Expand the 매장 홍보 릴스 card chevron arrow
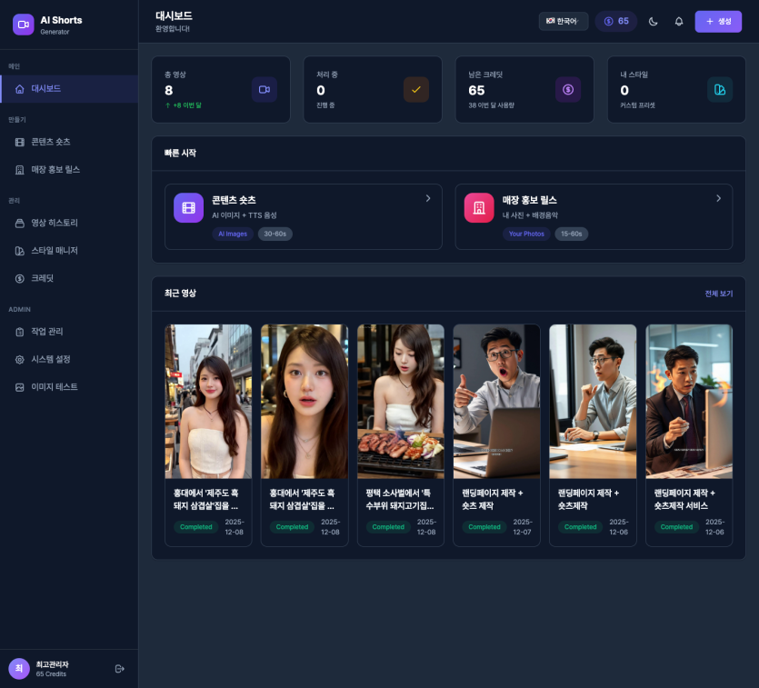The image size is (759, 688). (718, 198)
